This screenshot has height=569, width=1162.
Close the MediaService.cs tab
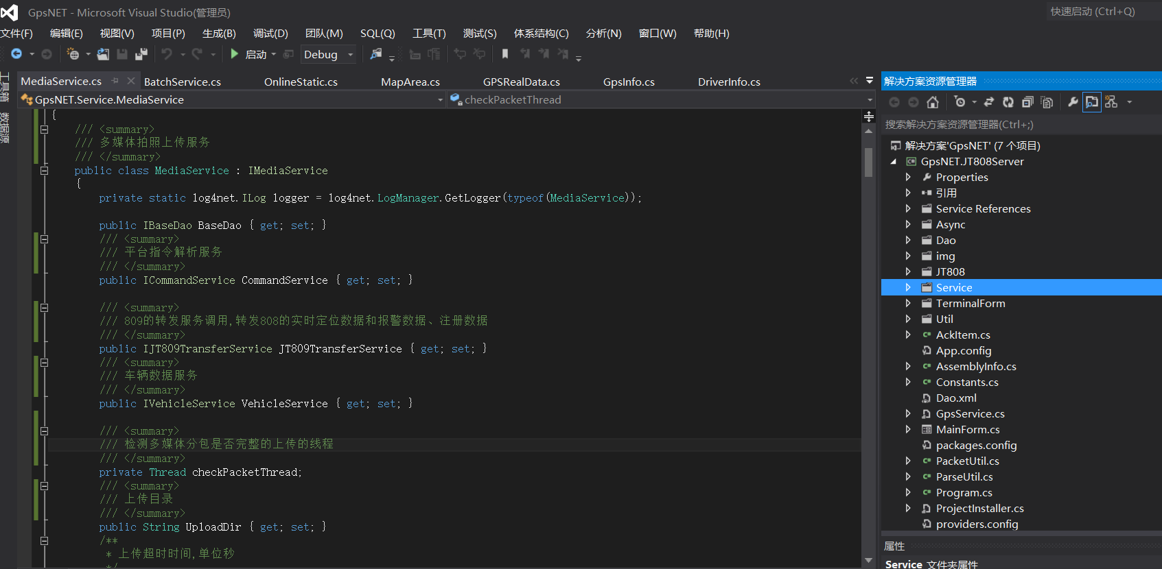(x=130, y=81)
